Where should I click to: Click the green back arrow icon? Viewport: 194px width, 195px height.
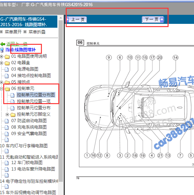3,44
